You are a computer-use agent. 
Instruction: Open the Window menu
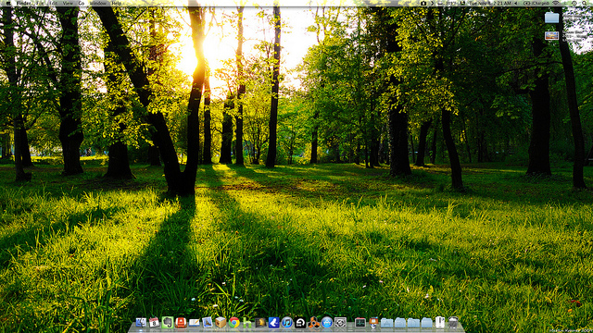click(x=98, y=3)
